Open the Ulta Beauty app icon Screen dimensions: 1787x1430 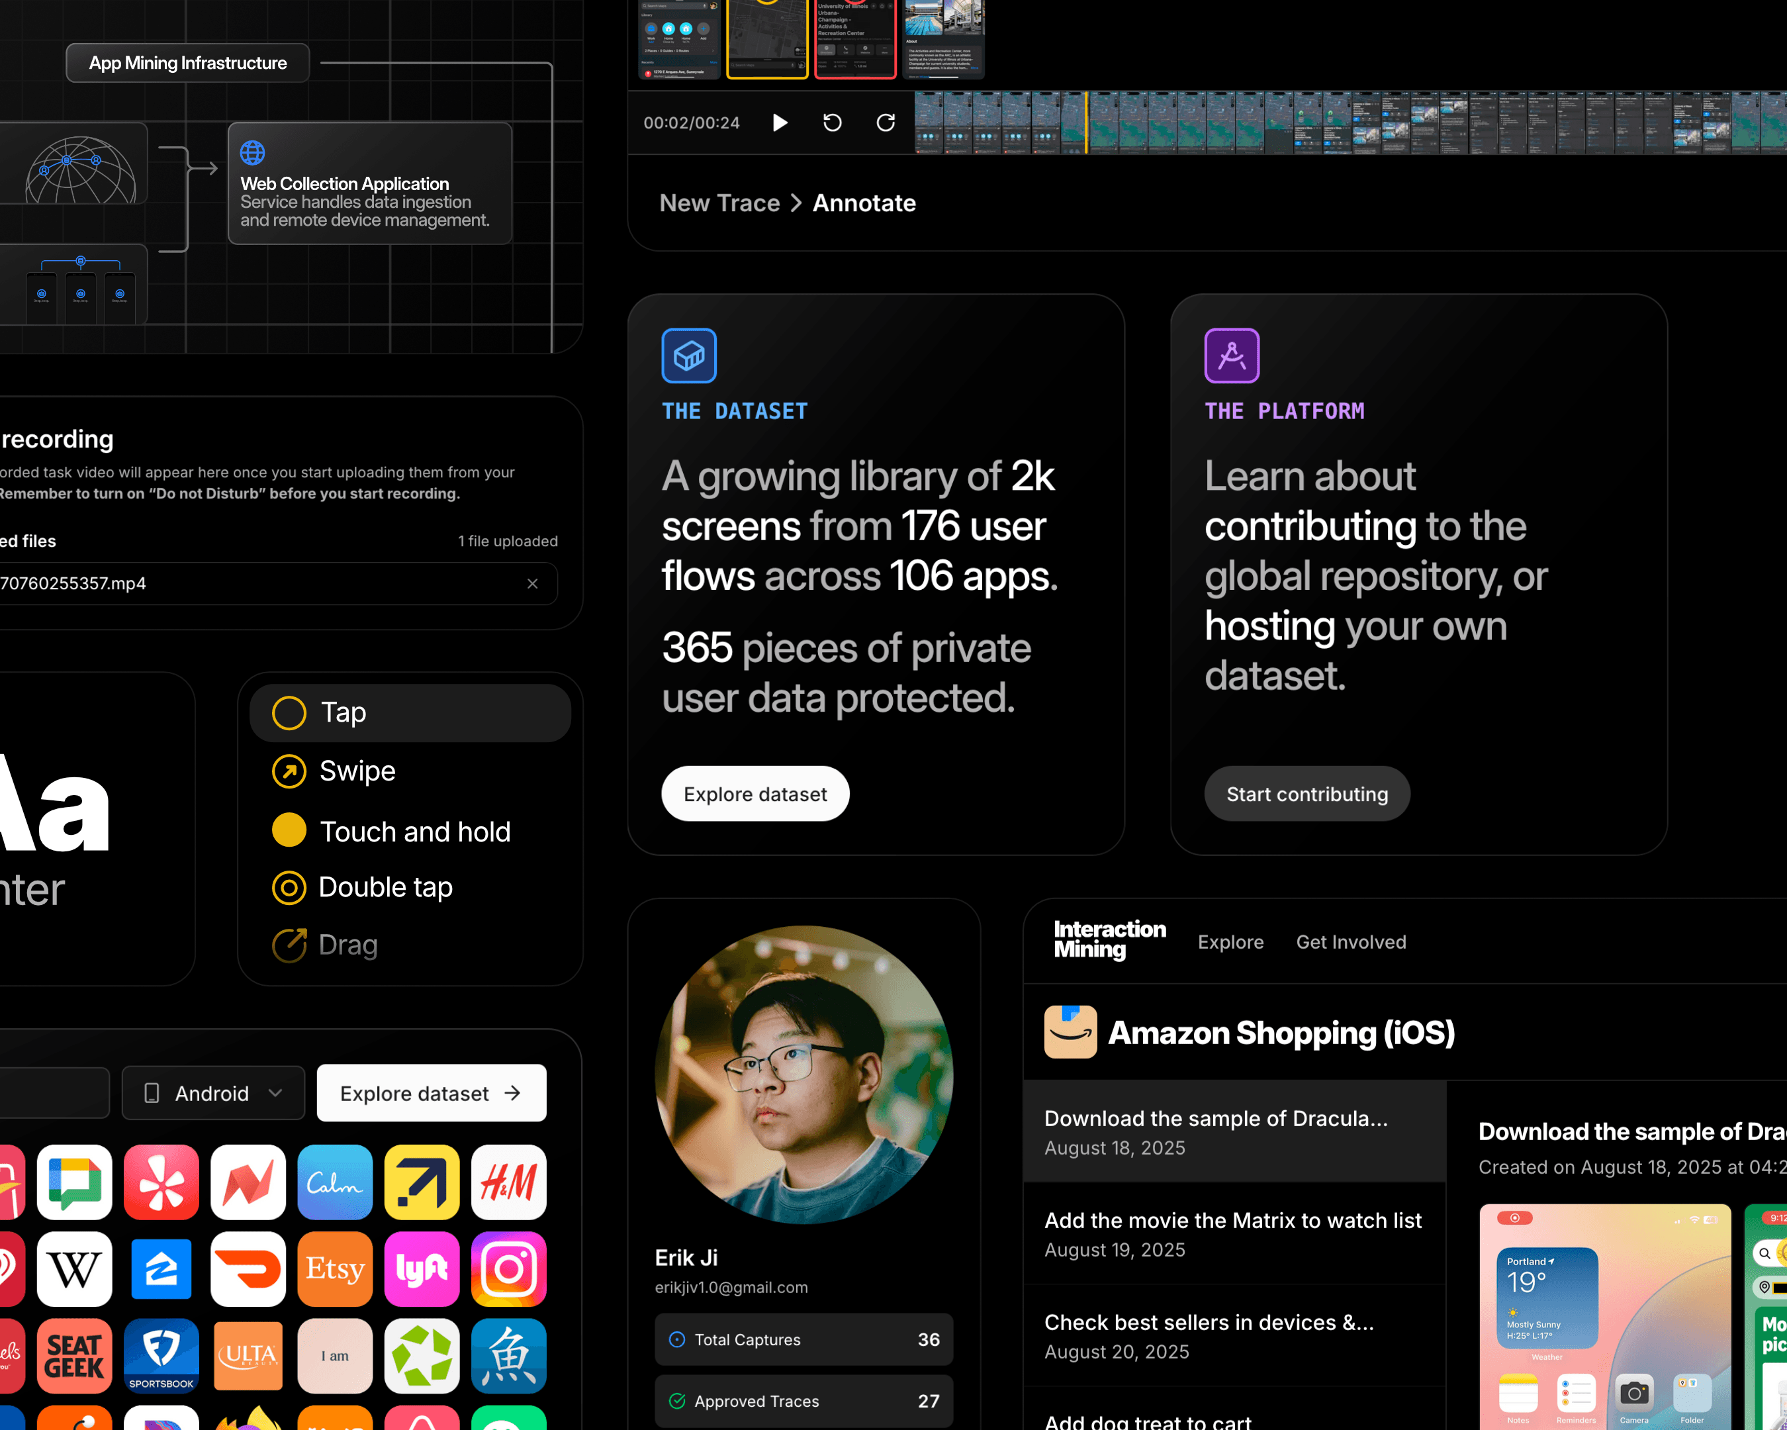[248, 1357]
